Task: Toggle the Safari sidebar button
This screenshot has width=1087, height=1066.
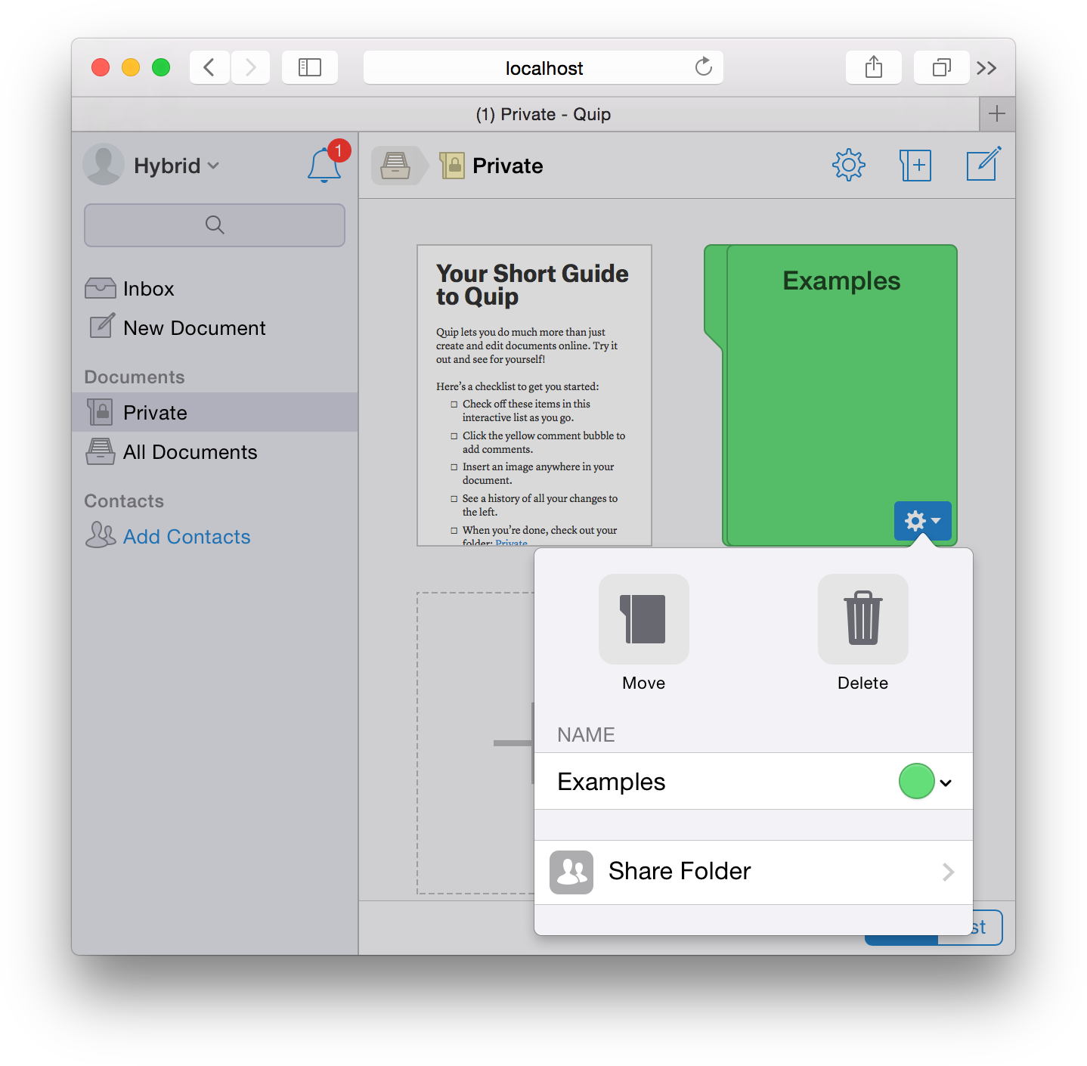Action: tap(309, 68)
